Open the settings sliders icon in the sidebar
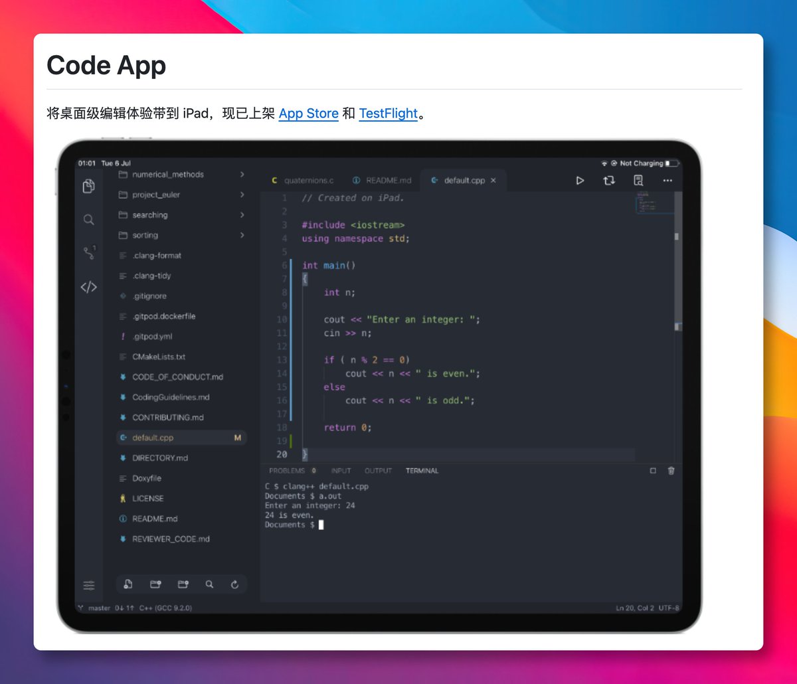797x684 pixels. coord(88,586)
